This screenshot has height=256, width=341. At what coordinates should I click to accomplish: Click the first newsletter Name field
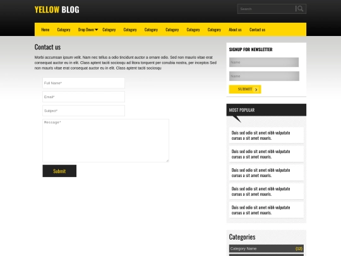[264, 62]
